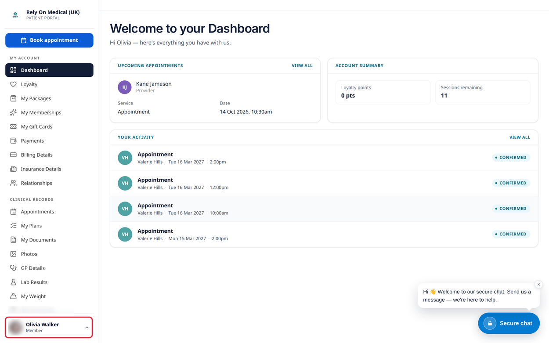Click the Account Summary header
Screen dimensions: 549x343
point(359,65)
